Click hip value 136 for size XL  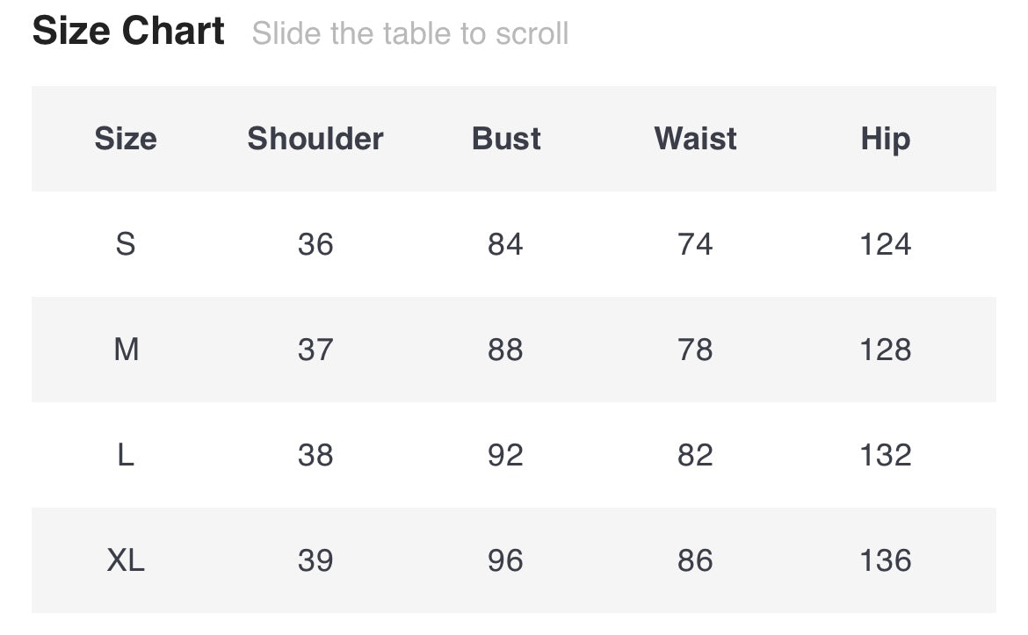click(x=885, y=560)
